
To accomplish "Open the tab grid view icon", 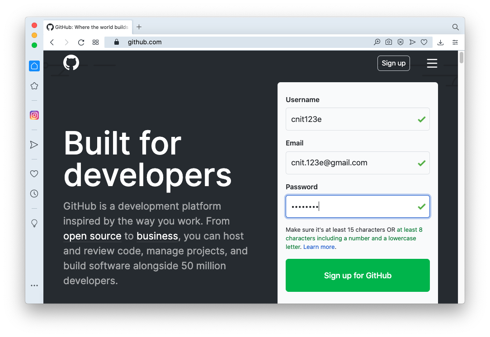I will click(x=95, y=42).
